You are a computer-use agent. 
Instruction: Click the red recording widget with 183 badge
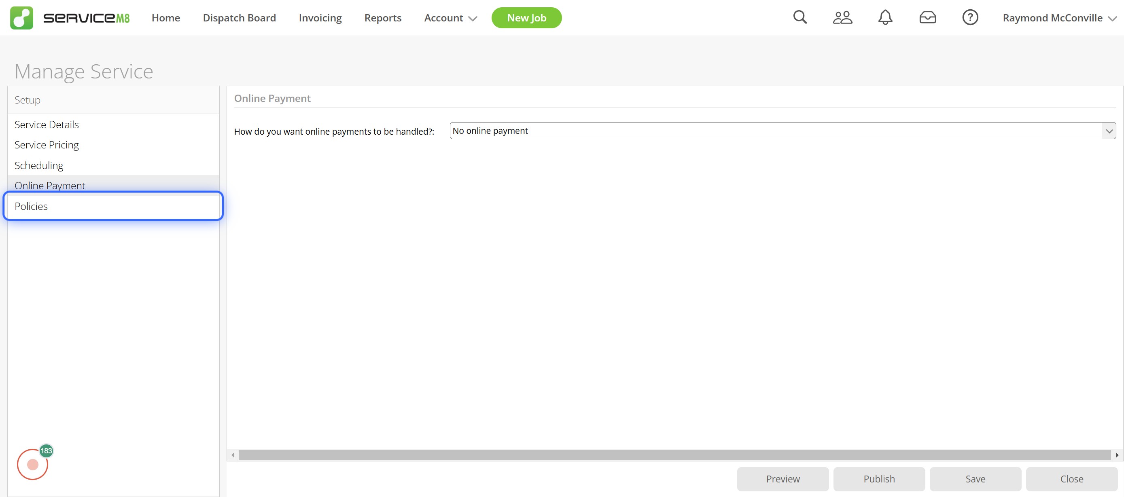(33, 463)
